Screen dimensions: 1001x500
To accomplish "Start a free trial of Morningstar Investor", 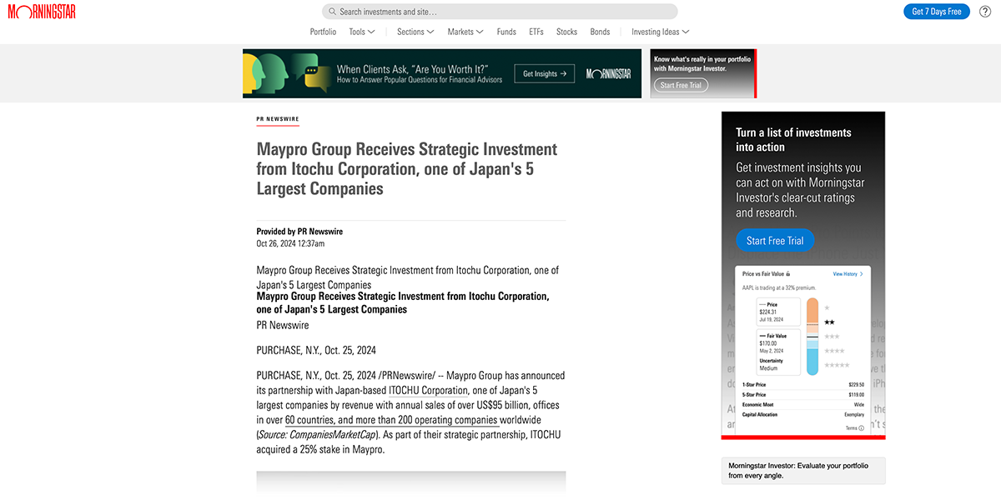I will click(775, 240).
